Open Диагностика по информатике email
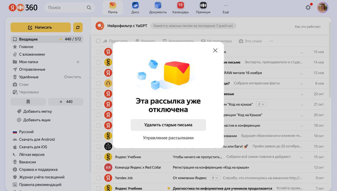This screenshot has height=191, width=337. 222,188
